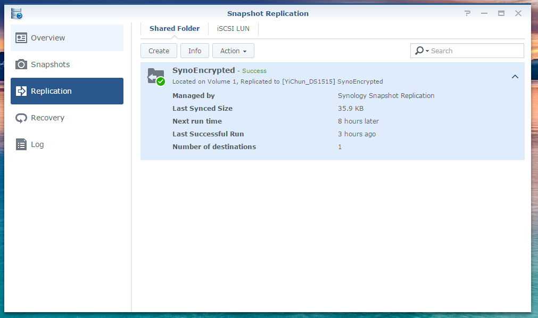Viewport: 538px width, 318px height.
Task: Click the 35.9 KB value
Action: coord(351,109)
